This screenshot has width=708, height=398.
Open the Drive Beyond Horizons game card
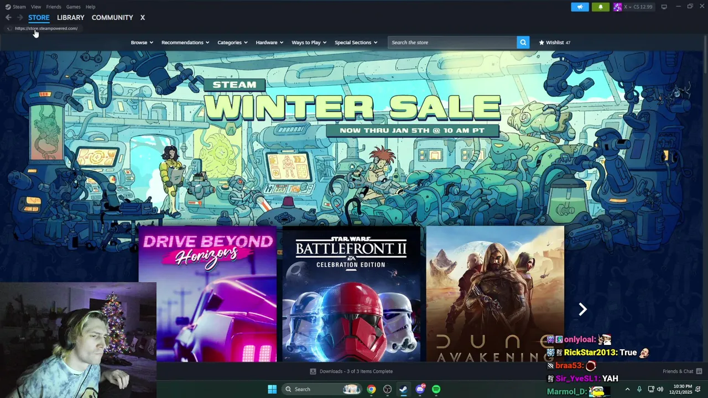(x=207, y=294)
